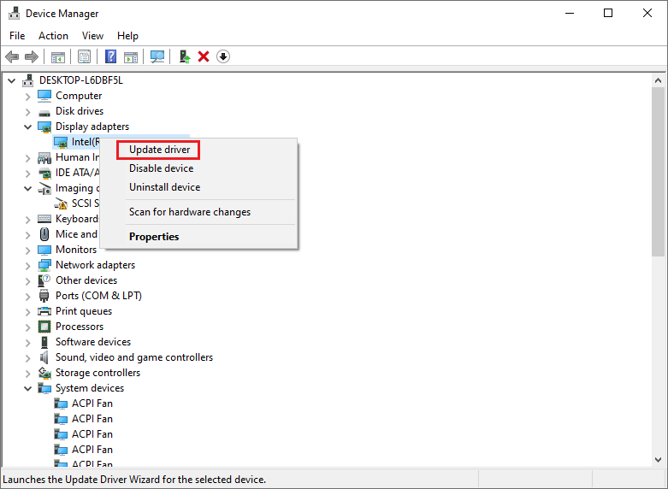Screen dimensions: 668x489
Task: Click the scrollbar up arrow
Action: (658, 80)
